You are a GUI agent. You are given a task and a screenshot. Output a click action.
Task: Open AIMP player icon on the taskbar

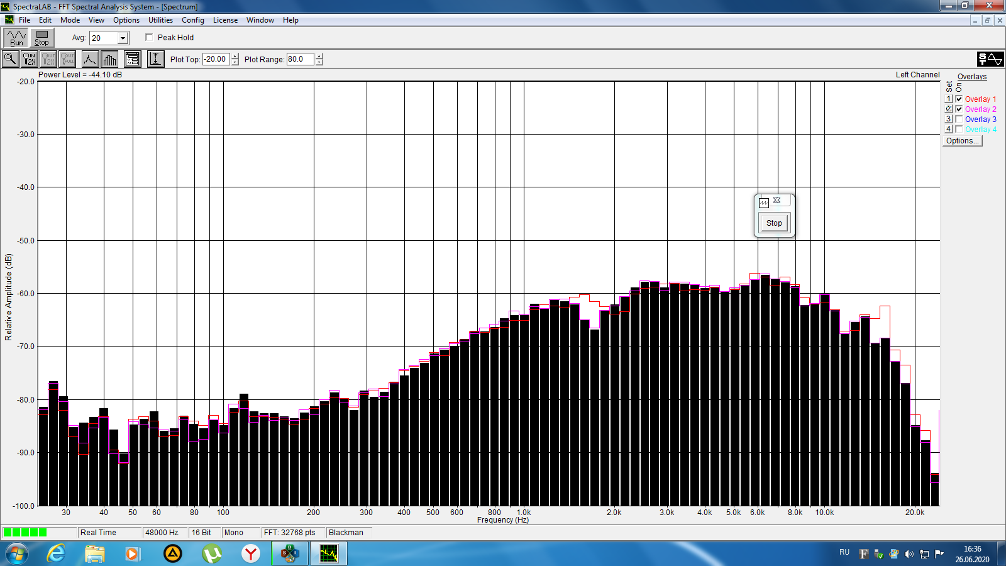(172, 554)
